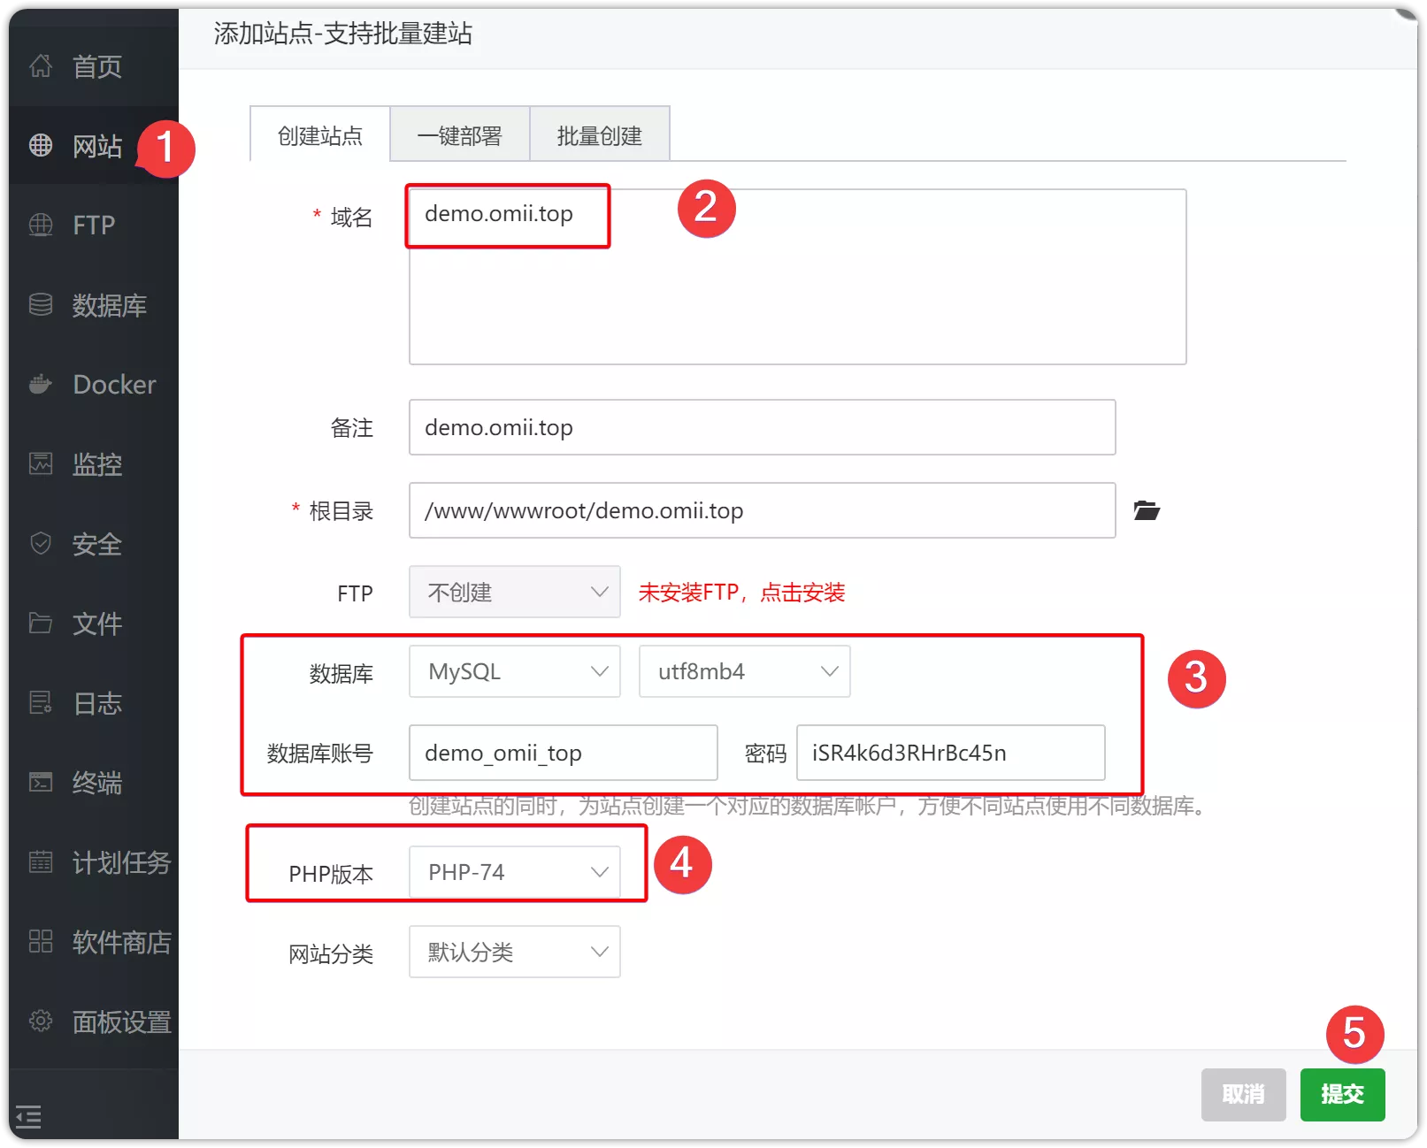1427x1148 pixels.
Task: Open the 面板设置 gear icon
Action: coord(41,1021)
